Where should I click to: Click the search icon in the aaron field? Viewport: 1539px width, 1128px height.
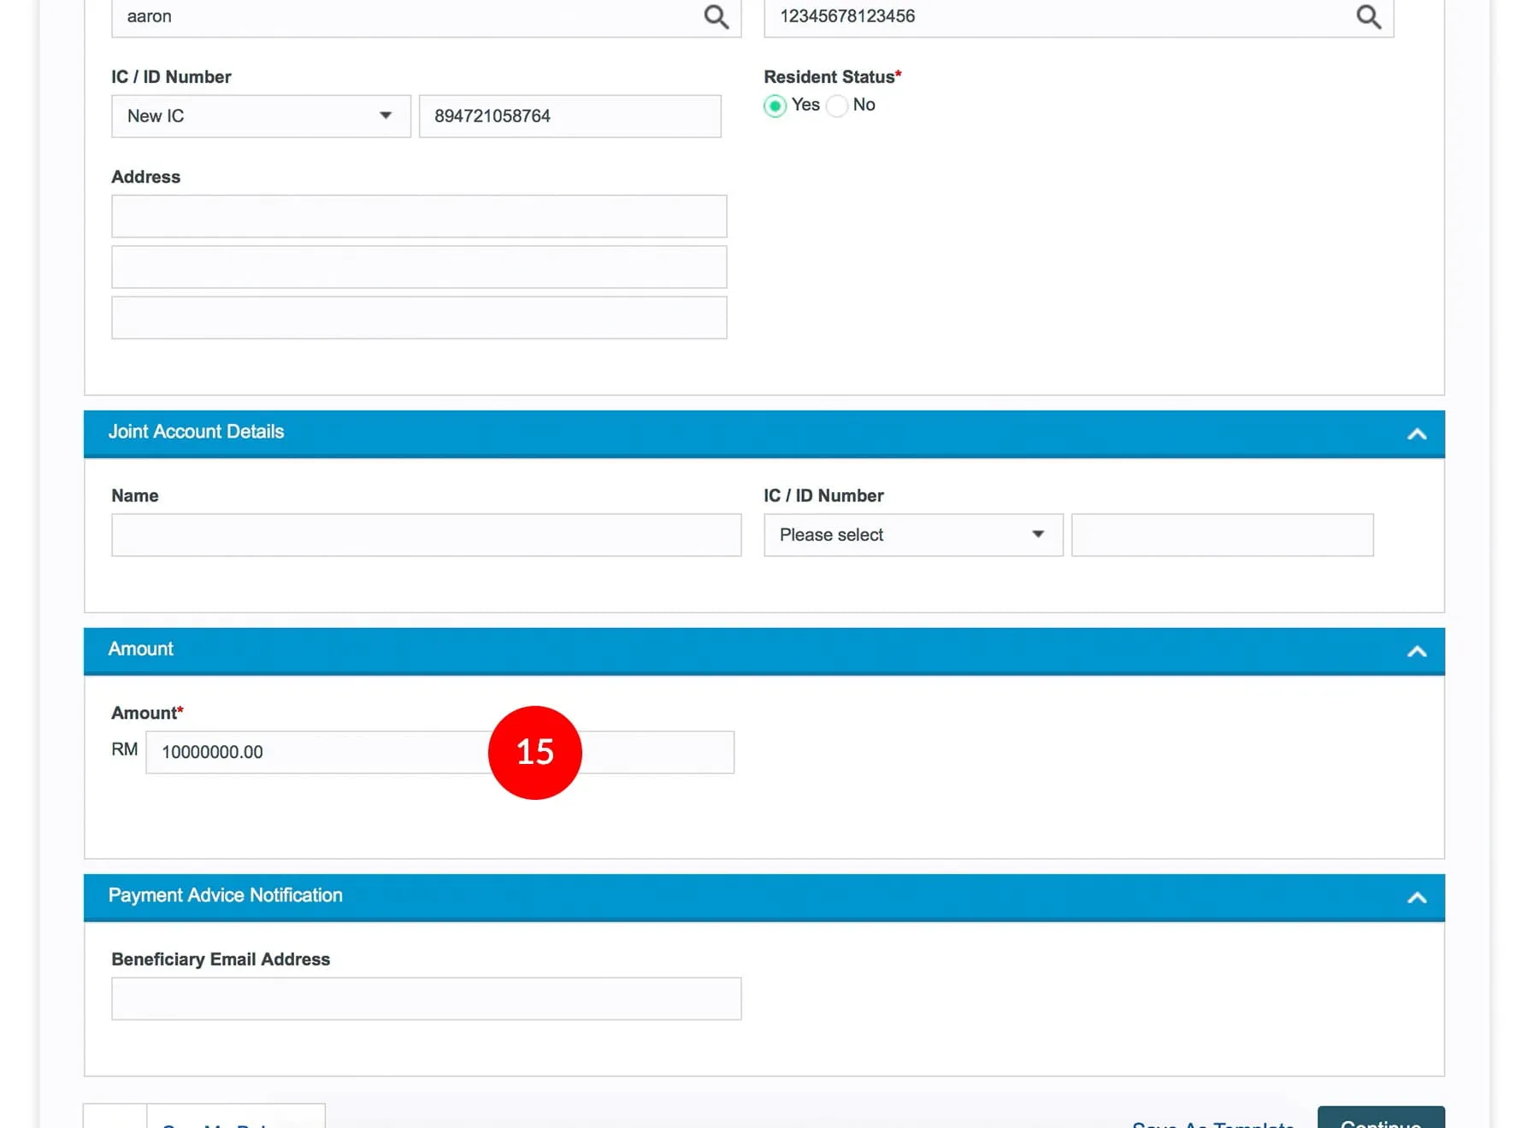(x=716, y=17)
